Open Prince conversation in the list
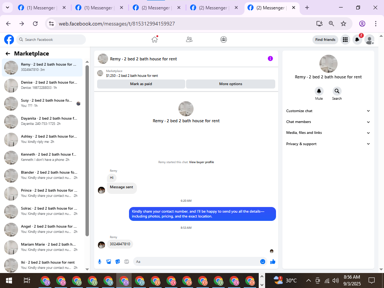The width and height of the screenshot is (384, 288). (x=42, y=193)
